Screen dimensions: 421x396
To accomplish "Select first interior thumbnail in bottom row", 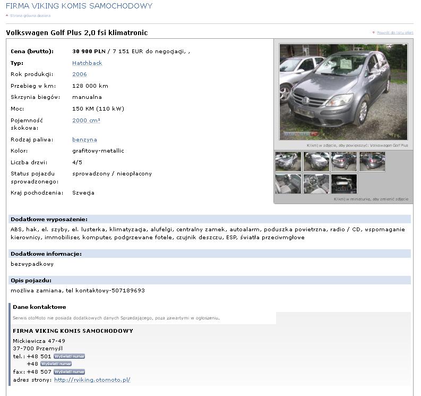I will pos(288,184).
